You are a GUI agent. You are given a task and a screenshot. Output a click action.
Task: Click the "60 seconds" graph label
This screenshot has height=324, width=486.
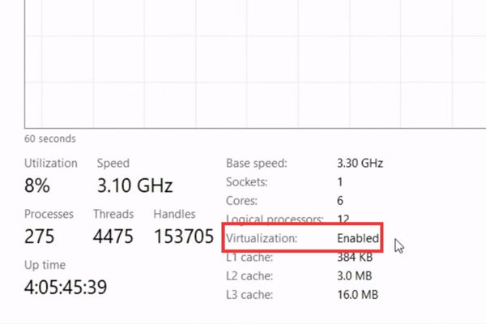coord(49,139)
